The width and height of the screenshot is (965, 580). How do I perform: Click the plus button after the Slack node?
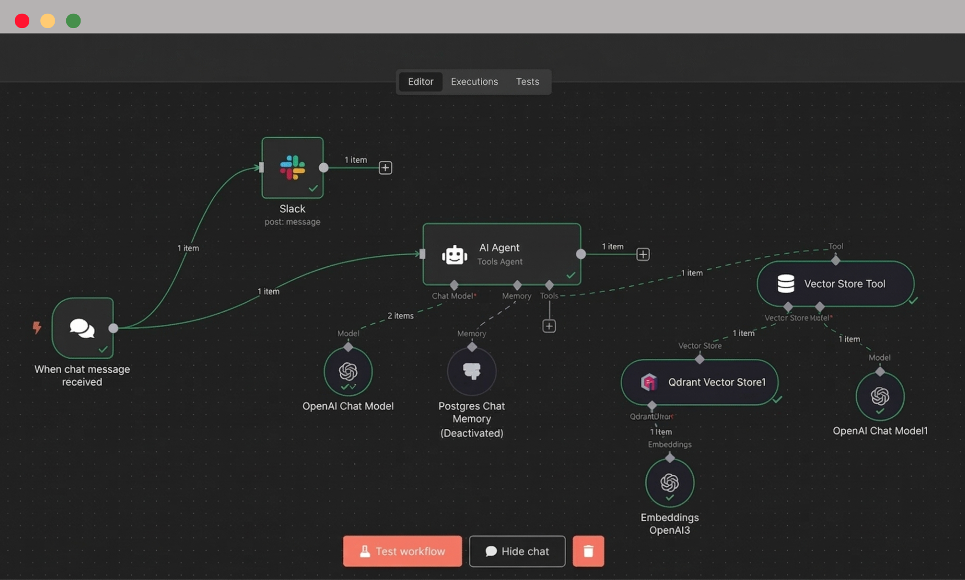pyautogui.click(x=385, y=167)
